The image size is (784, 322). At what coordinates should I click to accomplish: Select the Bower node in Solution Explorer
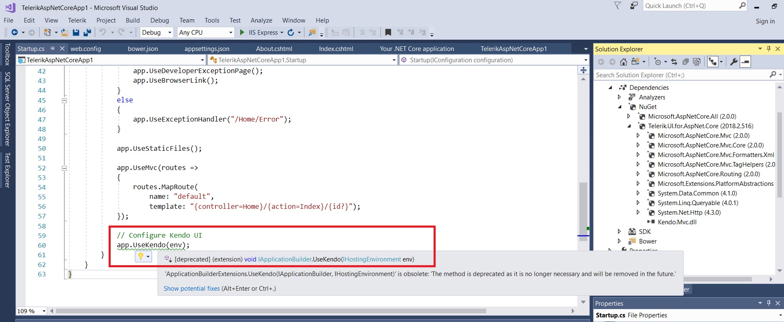click(x=647, y=241)
